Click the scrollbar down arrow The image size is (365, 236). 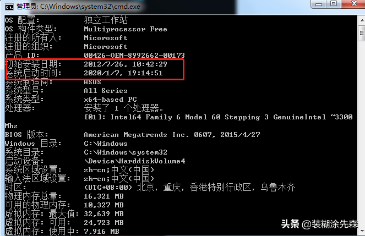point(362,231)
